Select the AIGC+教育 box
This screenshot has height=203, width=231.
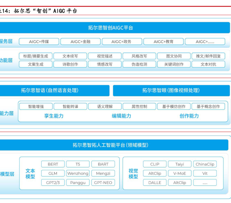click(x=163, y=42)
